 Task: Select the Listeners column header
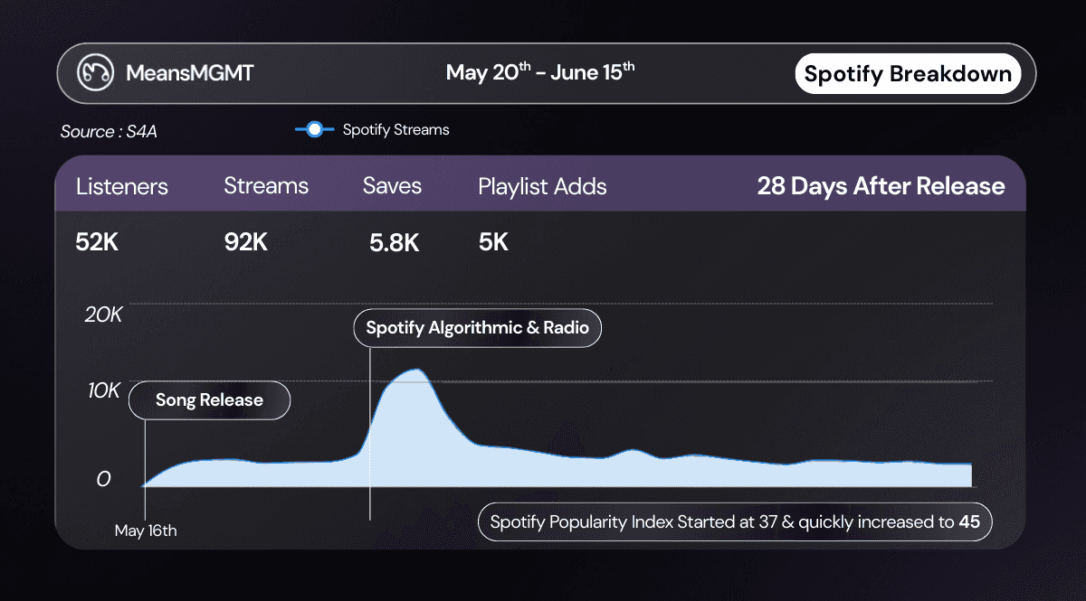[x=122, y=187]
